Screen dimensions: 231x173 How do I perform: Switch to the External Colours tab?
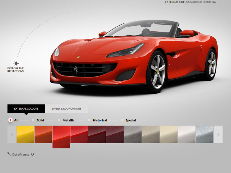point(26,109)
